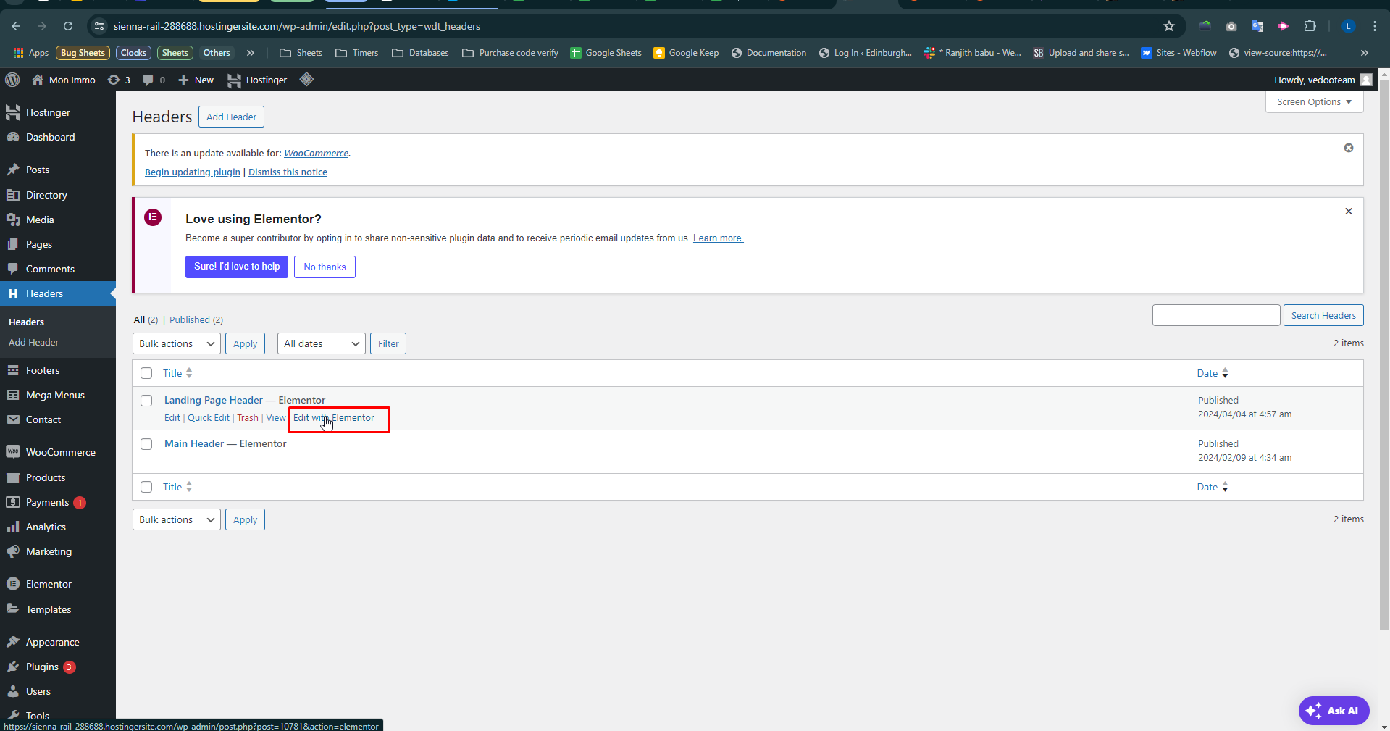Quick Edit the Landing Page Header
Screen dimensions: 1390x731
(209, 417)
